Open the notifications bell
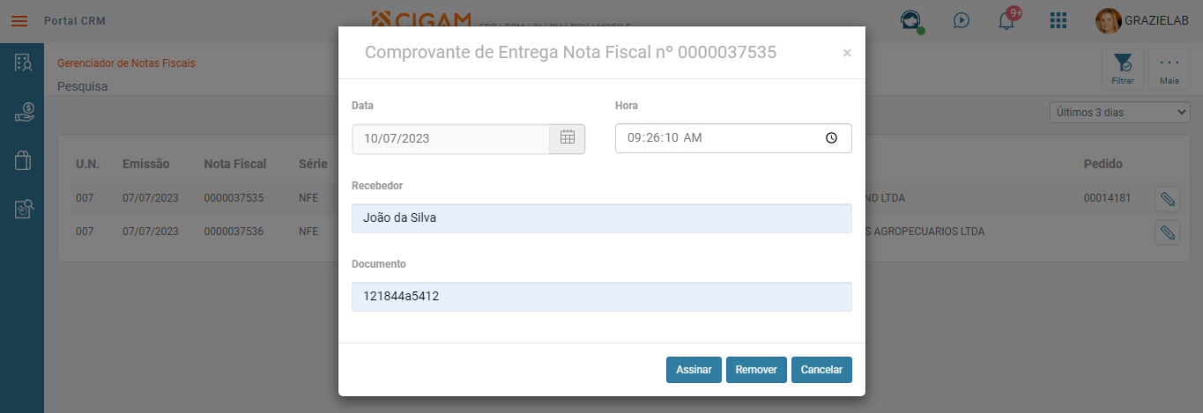The height and width of the screenshot is (413, 1203). point(1006,20)
